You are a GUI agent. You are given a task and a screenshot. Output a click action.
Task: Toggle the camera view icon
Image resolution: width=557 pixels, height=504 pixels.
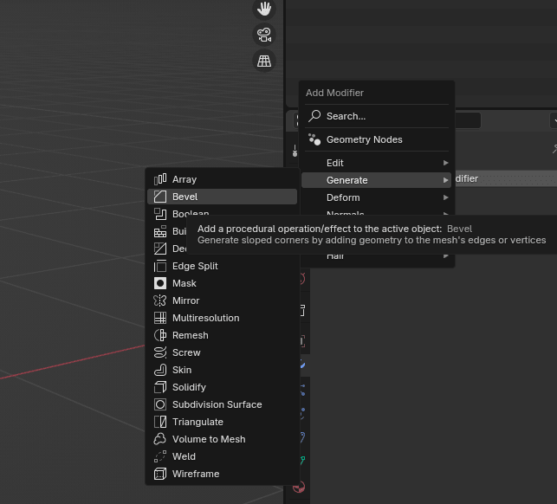(x=264, y=36)
